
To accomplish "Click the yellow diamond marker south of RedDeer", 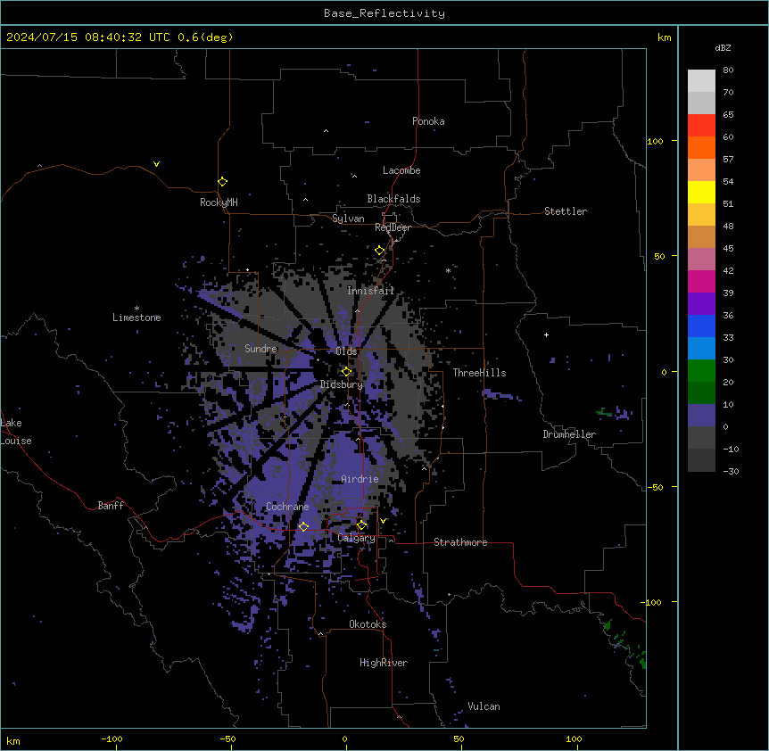I will (x=380, y=251).
